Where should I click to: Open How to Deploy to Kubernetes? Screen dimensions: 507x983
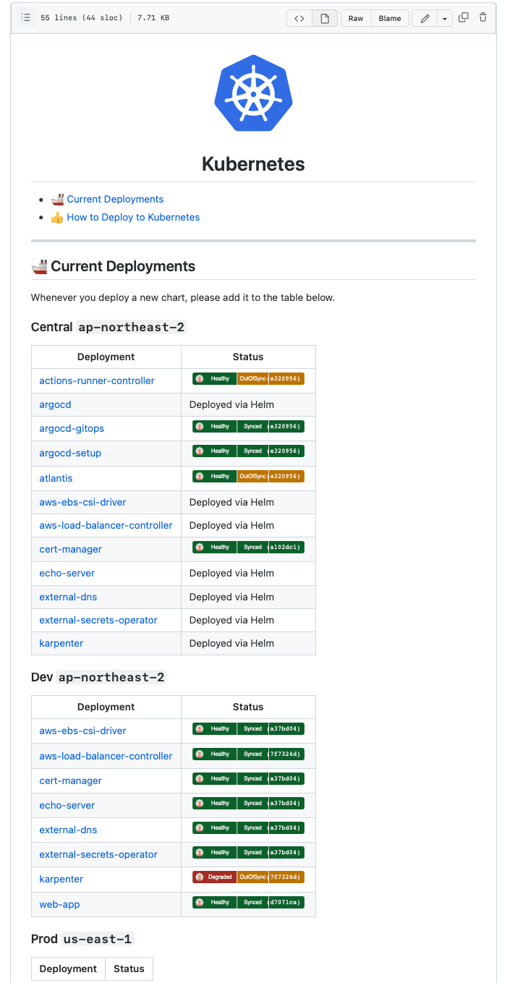pyautogui.click(x=133, y=217)
